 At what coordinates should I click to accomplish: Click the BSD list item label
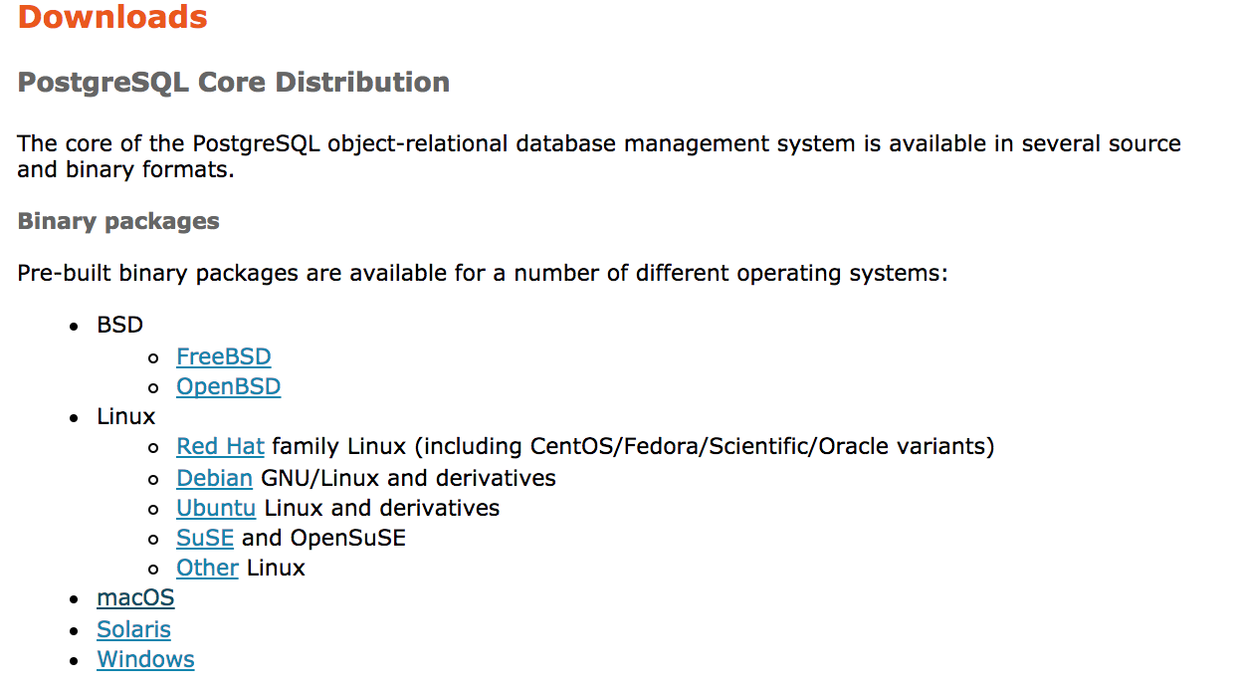point(119,325)
